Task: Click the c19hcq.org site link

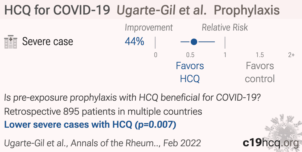Action: click(271, 143)
